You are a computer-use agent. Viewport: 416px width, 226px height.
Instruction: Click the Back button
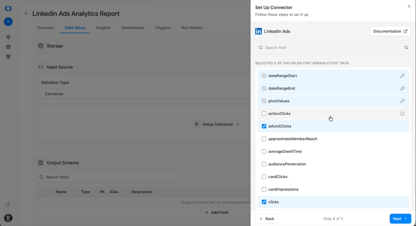266,219
